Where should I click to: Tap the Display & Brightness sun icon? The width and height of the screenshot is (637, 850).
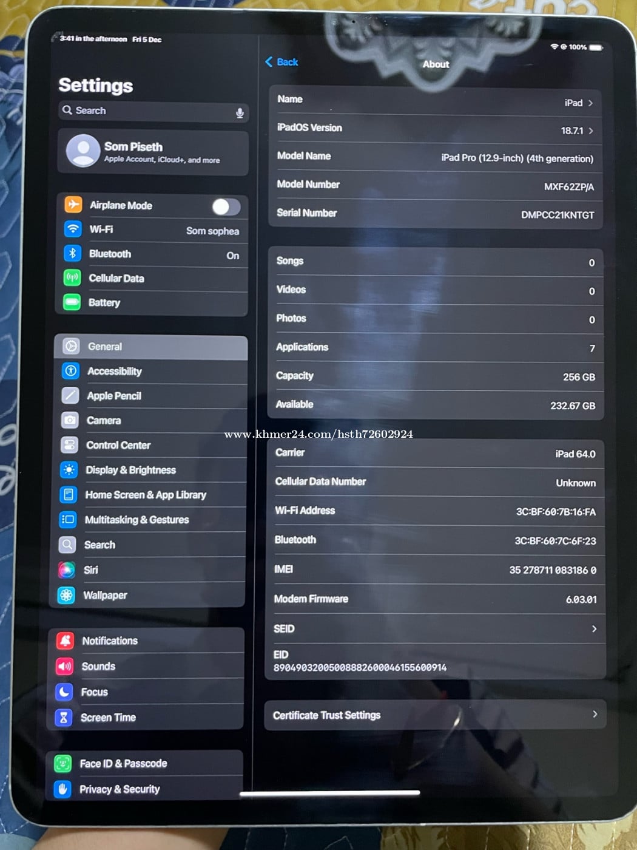69,470
